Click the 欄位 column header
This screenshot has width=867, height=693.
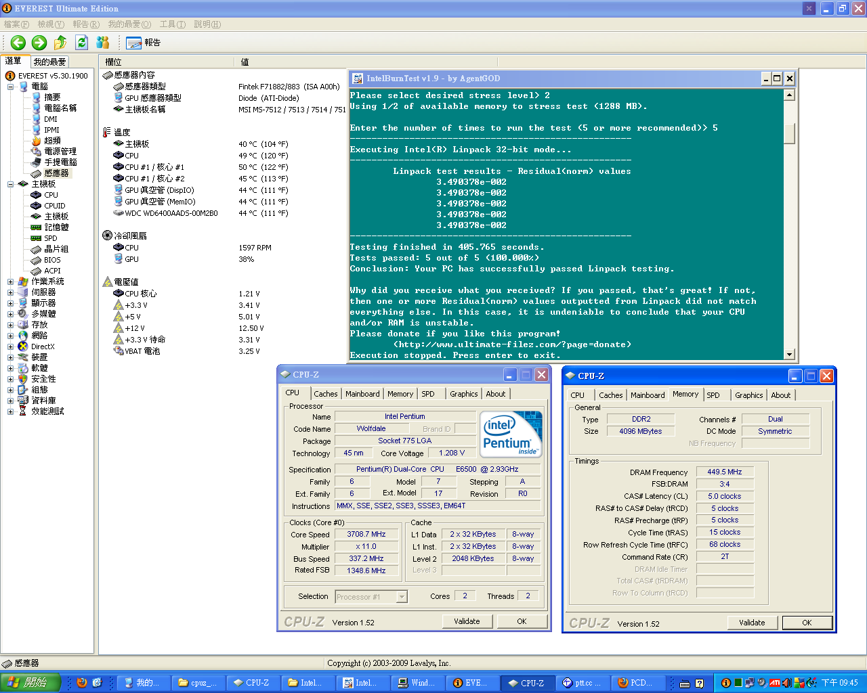167,62
